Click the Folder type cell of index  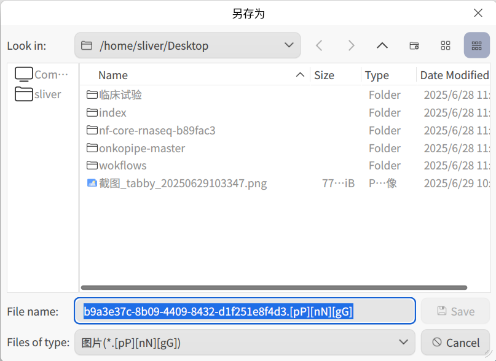tap(385, 112)
